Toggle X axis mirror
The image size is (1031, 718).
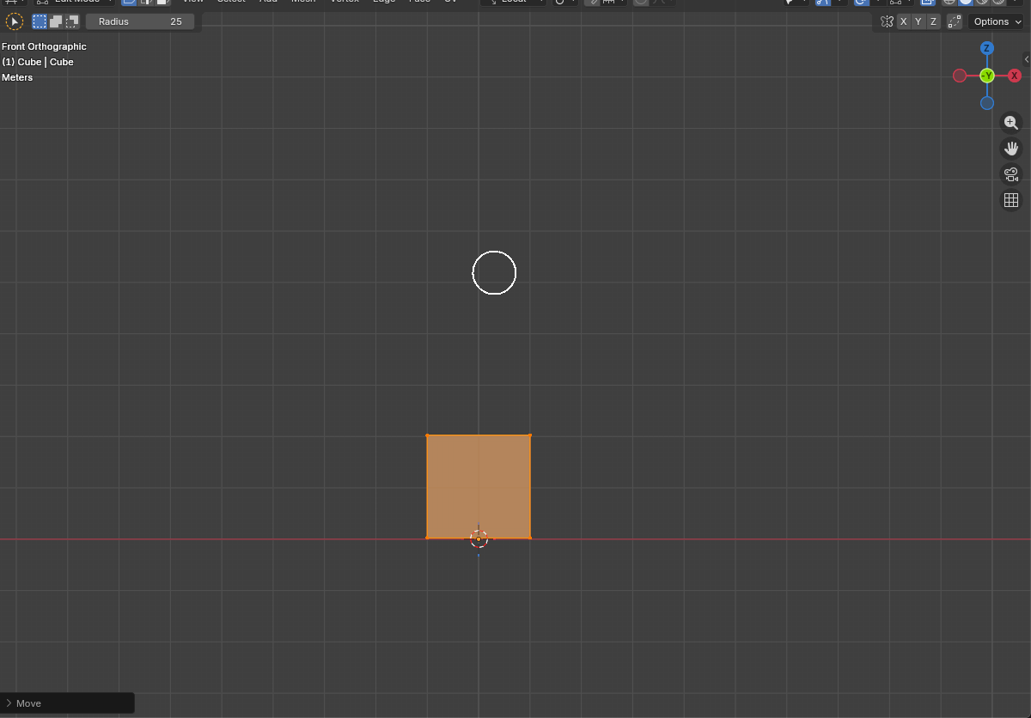point(903,21)
